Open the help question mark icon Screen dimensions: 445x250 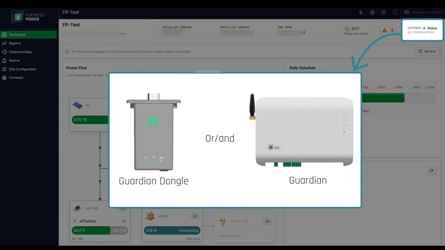tap(372, 12)
